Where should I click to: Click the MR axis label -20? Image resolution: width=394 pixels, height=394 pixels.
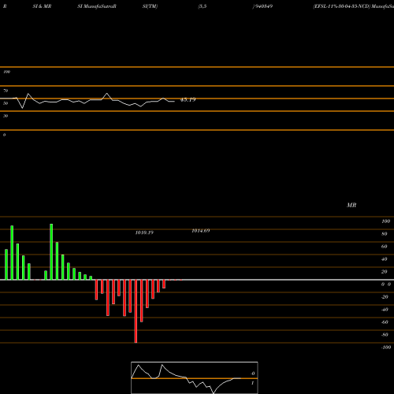click(385, 297)
